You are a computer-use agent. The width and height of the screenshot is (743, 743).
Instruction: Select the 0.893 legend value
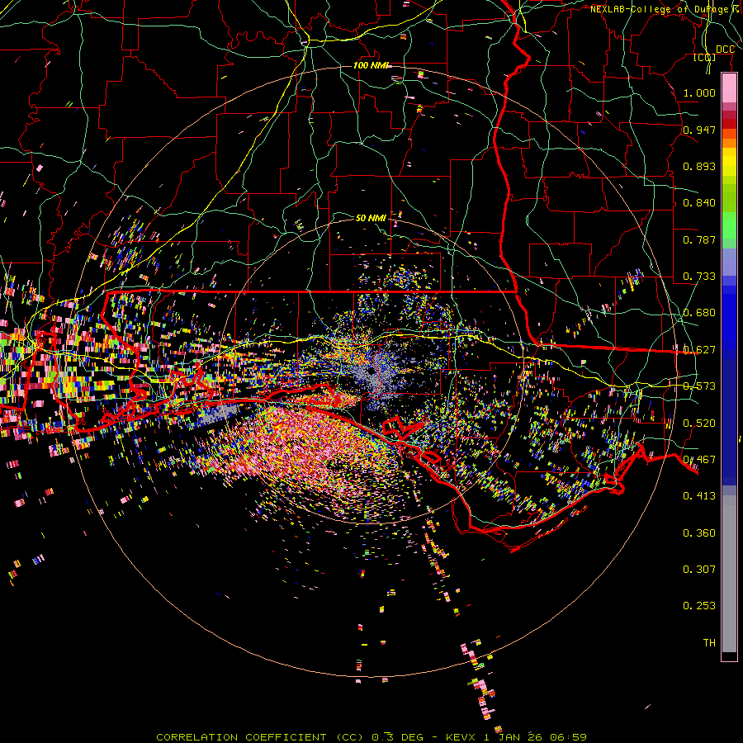[x=699, y=166]
